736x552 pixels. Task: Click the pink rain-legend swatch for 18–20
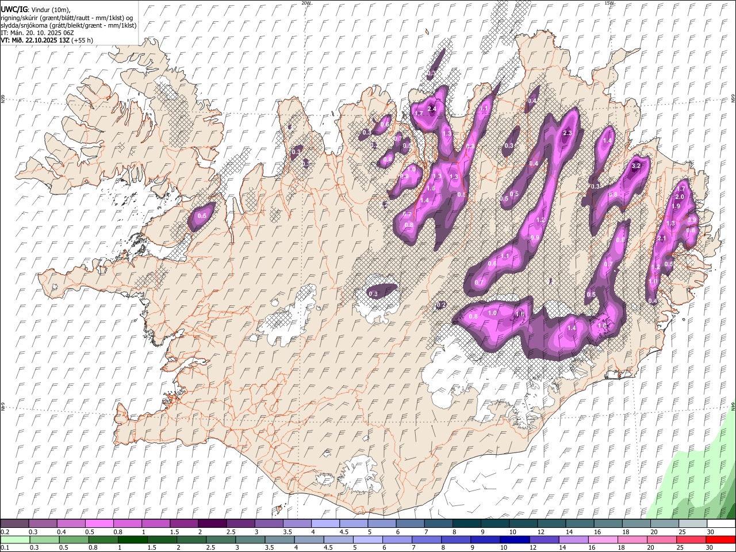(x=632, y=540)
